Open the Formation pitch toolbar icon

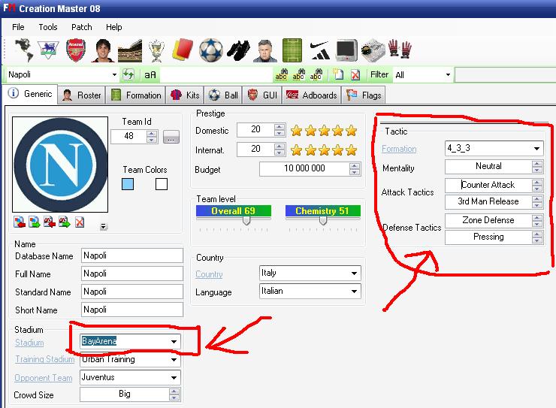(x=292, y=50)
